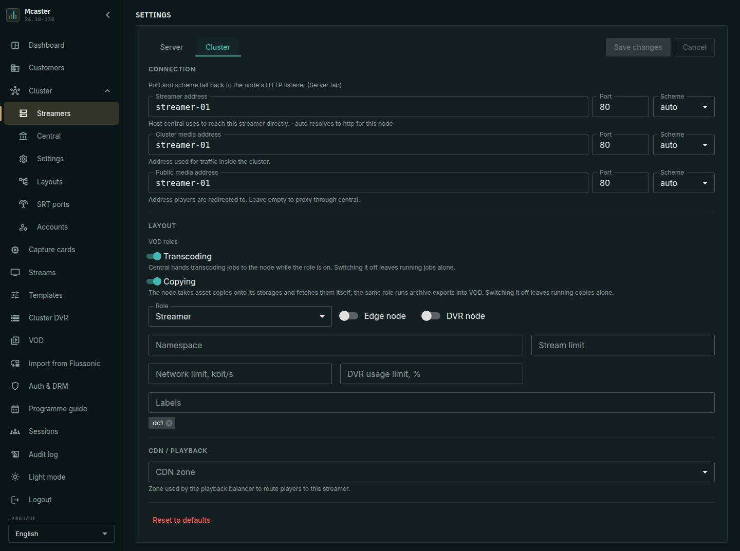Click the Import from Flussonic icon
740x551 pixels.
(15, 364)
